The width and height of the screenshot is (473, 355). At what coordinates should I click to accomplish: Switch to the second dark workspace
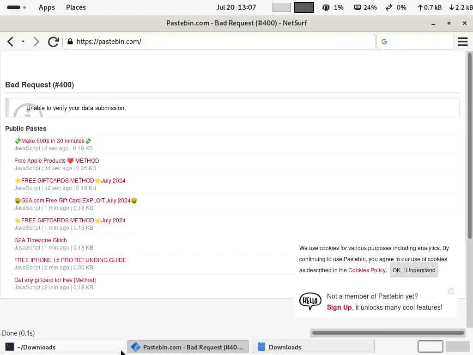pos(304,7)
